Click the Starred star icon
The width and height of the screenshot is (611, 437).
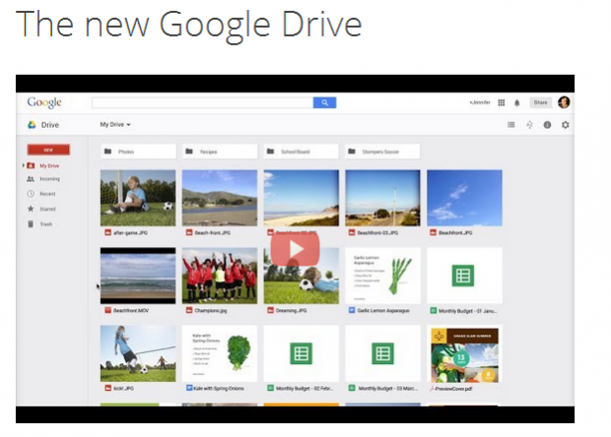pos(31,209)
